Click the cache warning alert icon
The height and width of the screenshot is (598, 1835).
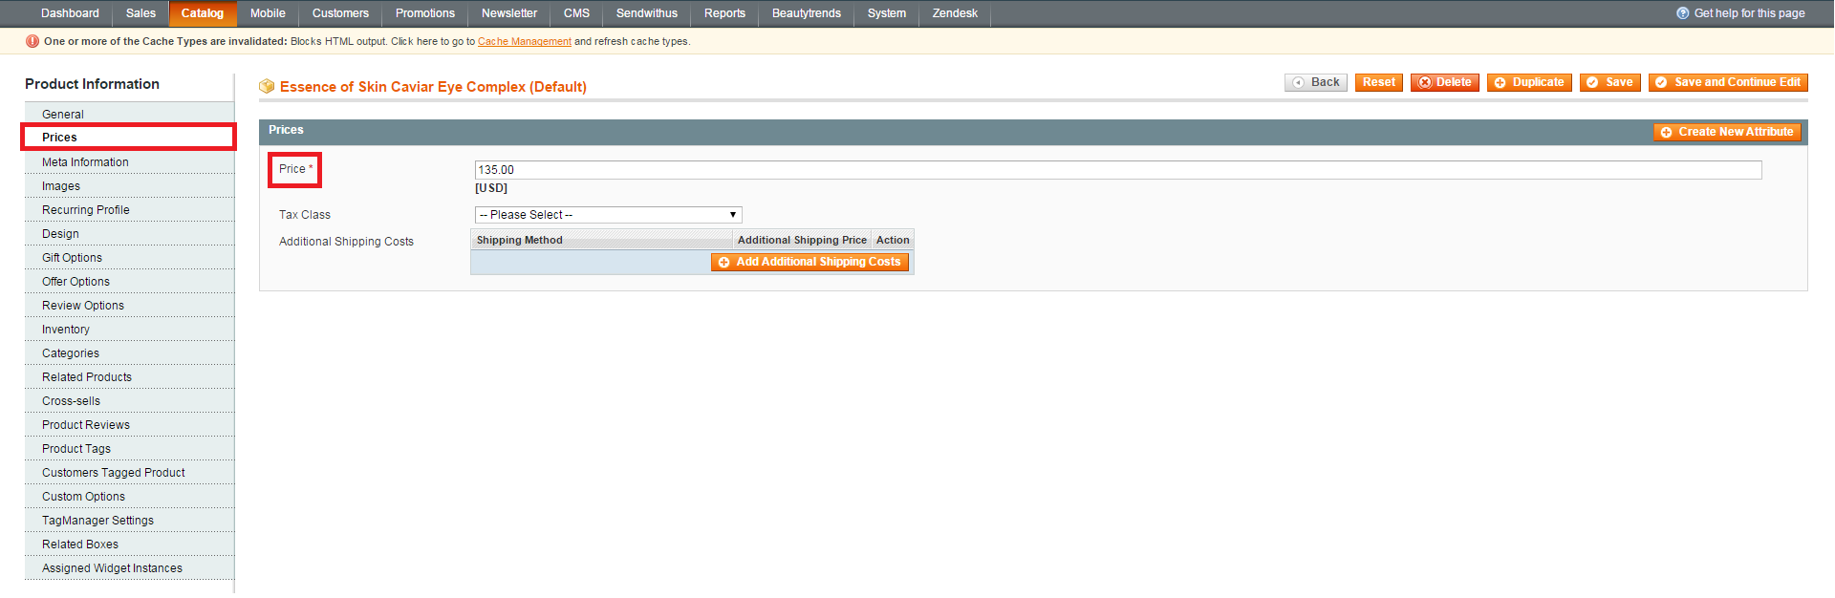32,41
